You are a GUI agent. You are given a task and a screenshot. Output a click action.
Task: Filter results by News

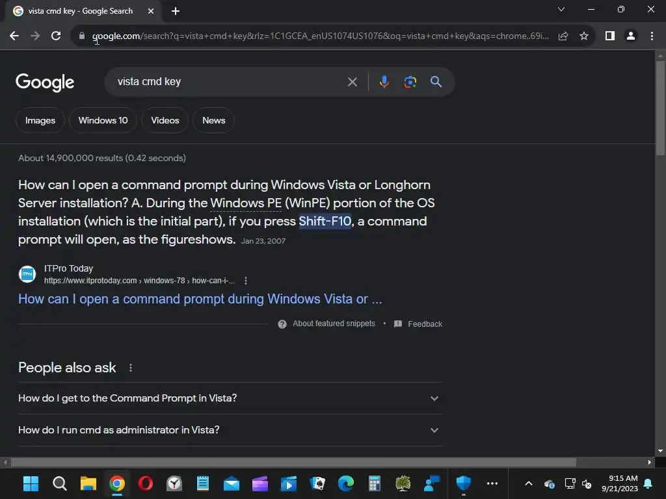click(x=213, y=120)
